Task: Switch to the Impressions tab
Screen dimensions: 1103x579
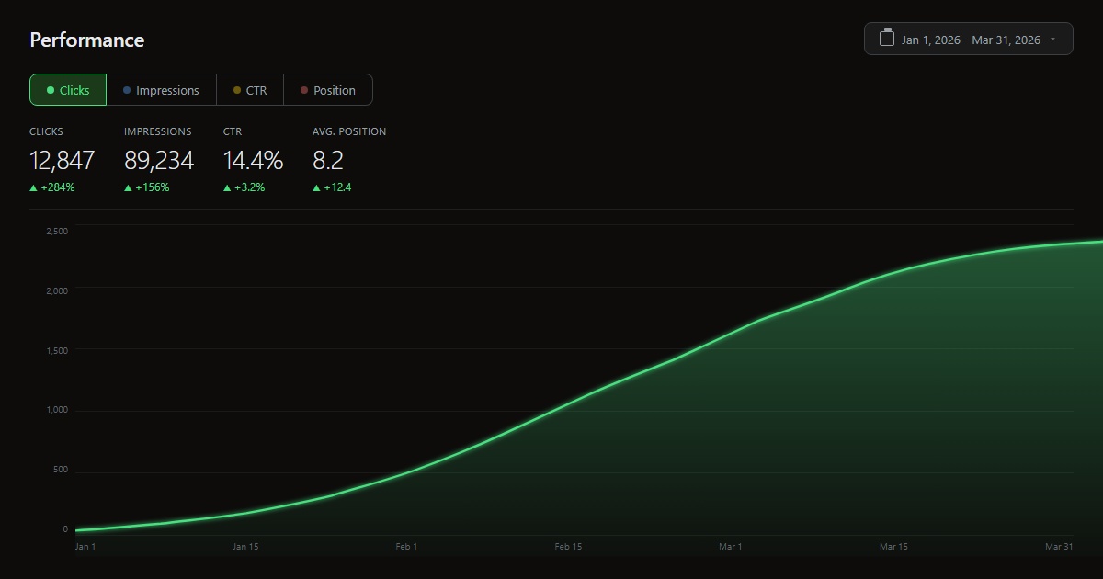Action: 162,90
